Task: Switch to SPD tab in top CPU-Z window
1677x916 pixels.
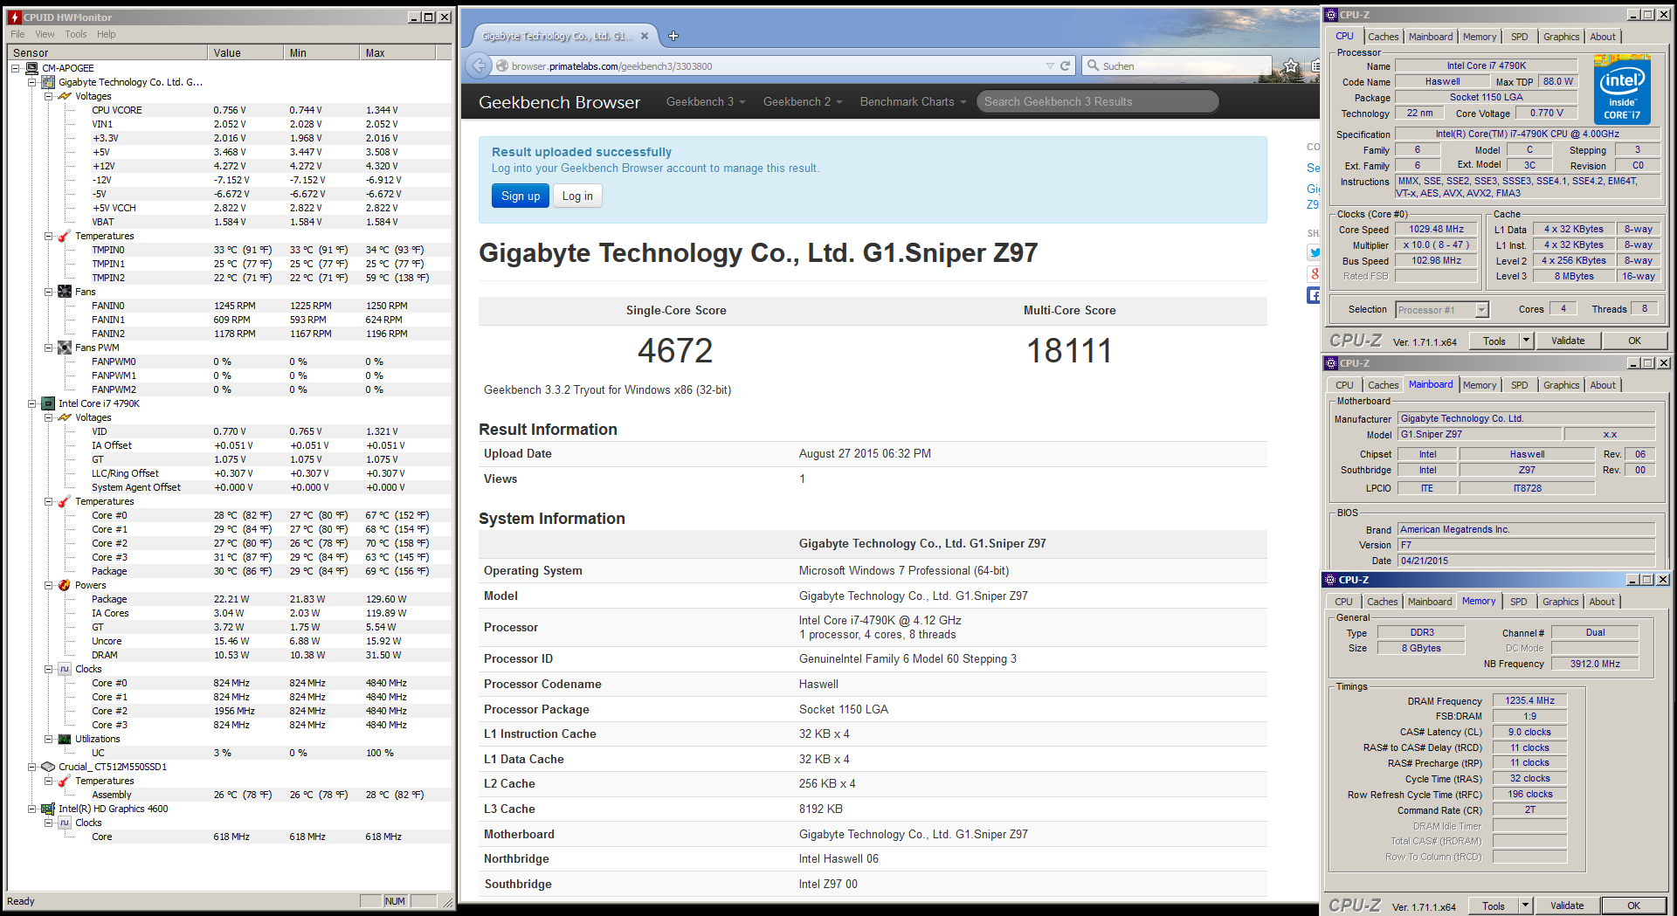Action: tap(1520, 37)
